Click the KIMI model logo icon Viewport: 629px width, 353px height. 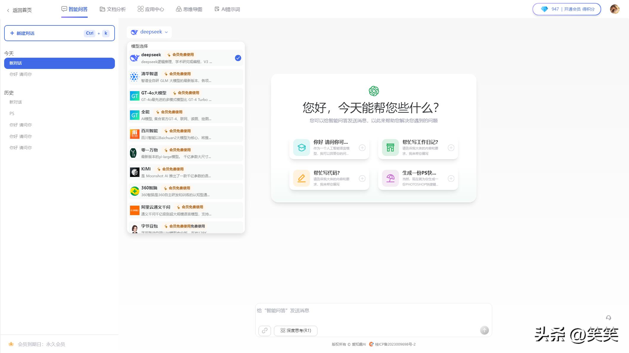click(134, 172)
